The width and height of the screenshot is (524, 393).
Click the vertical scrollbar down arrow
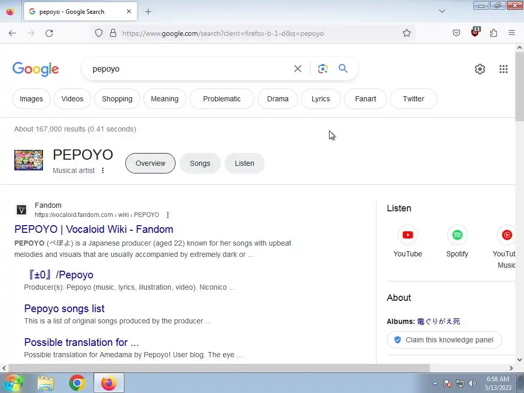[520, 360]
